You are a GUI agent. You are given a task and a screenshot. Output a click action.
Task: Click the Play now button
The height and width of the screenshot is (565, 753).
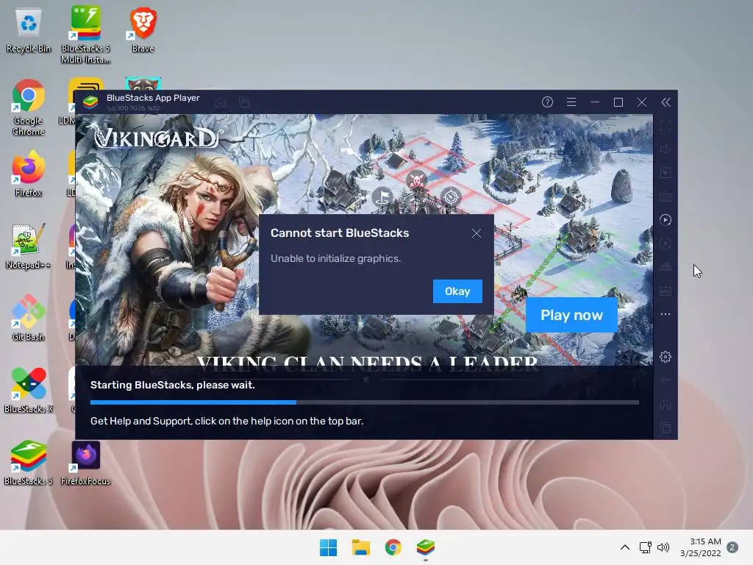571,315
